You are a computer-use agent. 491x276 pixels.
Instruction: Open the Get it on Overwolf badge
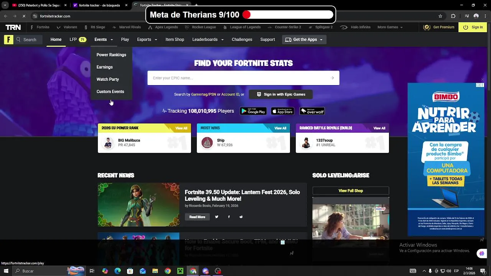pyautogui.click(x=312, y=111)
